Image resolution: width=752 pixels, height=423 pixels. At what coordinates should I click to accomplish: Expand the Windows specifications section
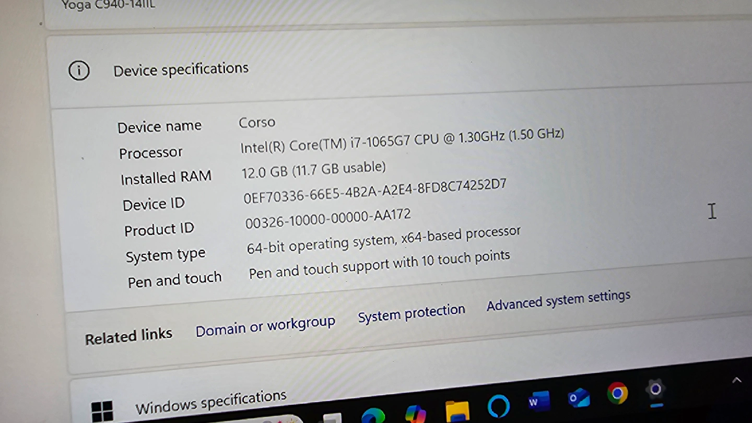pos(210,402)
